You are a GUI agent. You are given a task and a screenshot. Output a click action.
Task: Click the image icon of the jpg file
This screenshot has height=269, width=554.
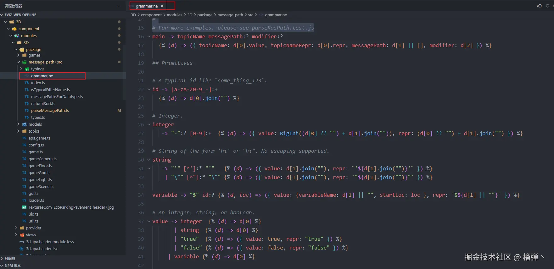[24, 207]
